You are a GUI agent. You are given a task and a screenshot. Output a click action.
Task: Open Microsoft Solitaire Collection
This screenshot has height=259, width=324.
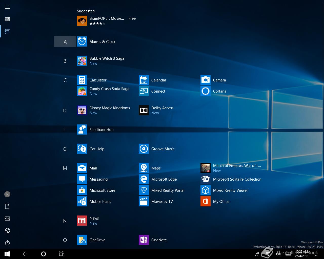(231, 179)
